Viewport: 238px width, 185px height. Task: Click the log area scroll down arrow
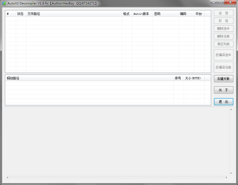click(x=231, y=173)
